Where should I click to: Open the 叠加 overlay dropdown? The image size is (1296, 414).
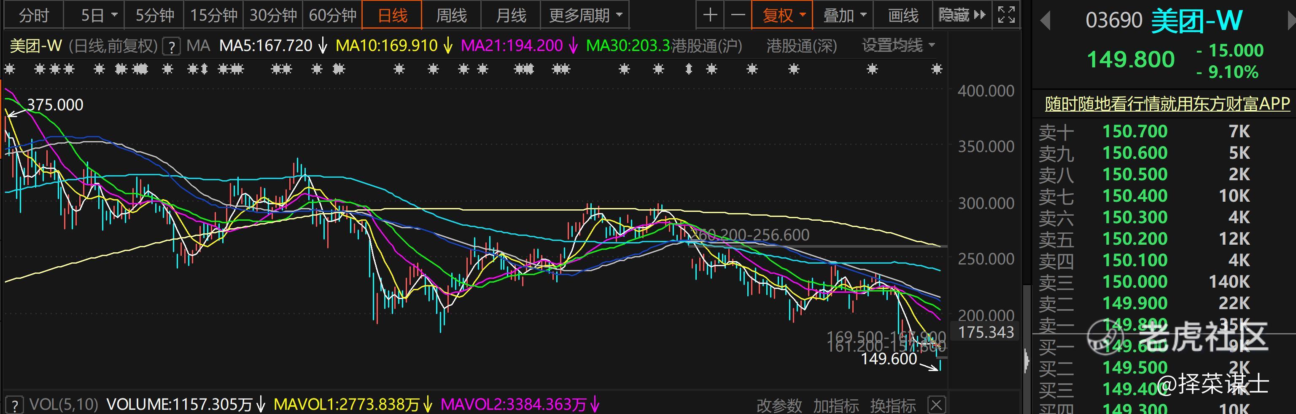(843, 15)
